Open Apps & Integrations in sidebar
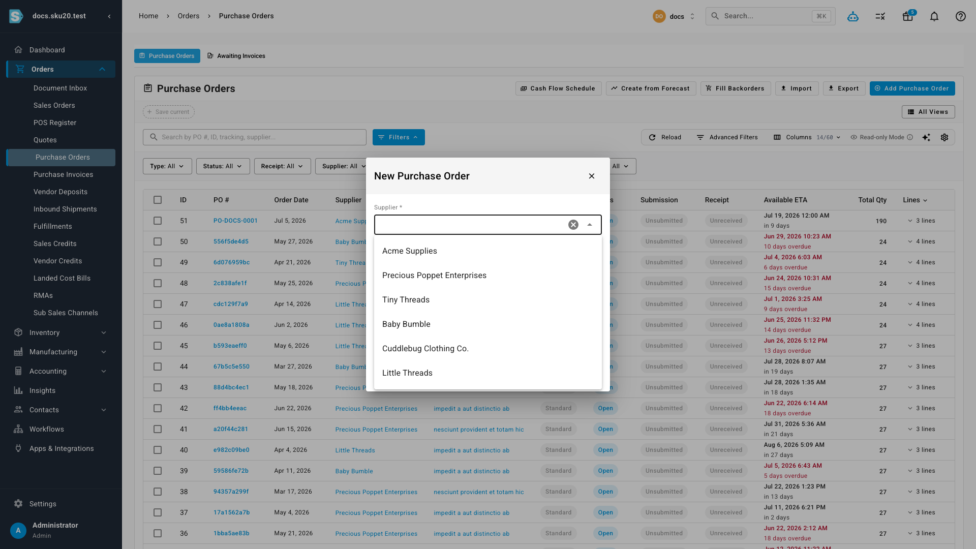 61,448
